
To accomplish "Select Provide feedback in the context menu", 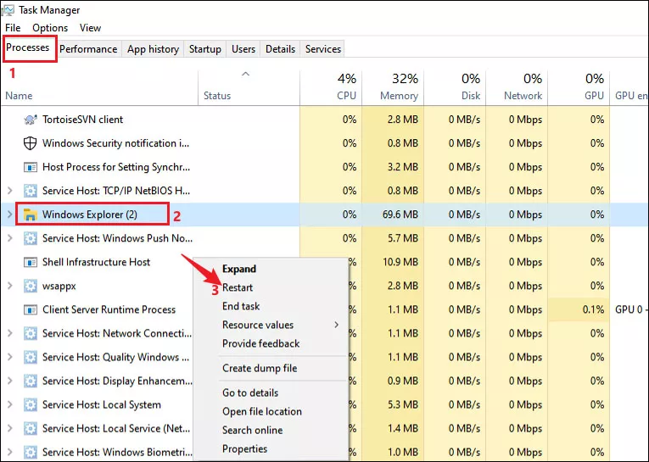I will coord(260,343).
